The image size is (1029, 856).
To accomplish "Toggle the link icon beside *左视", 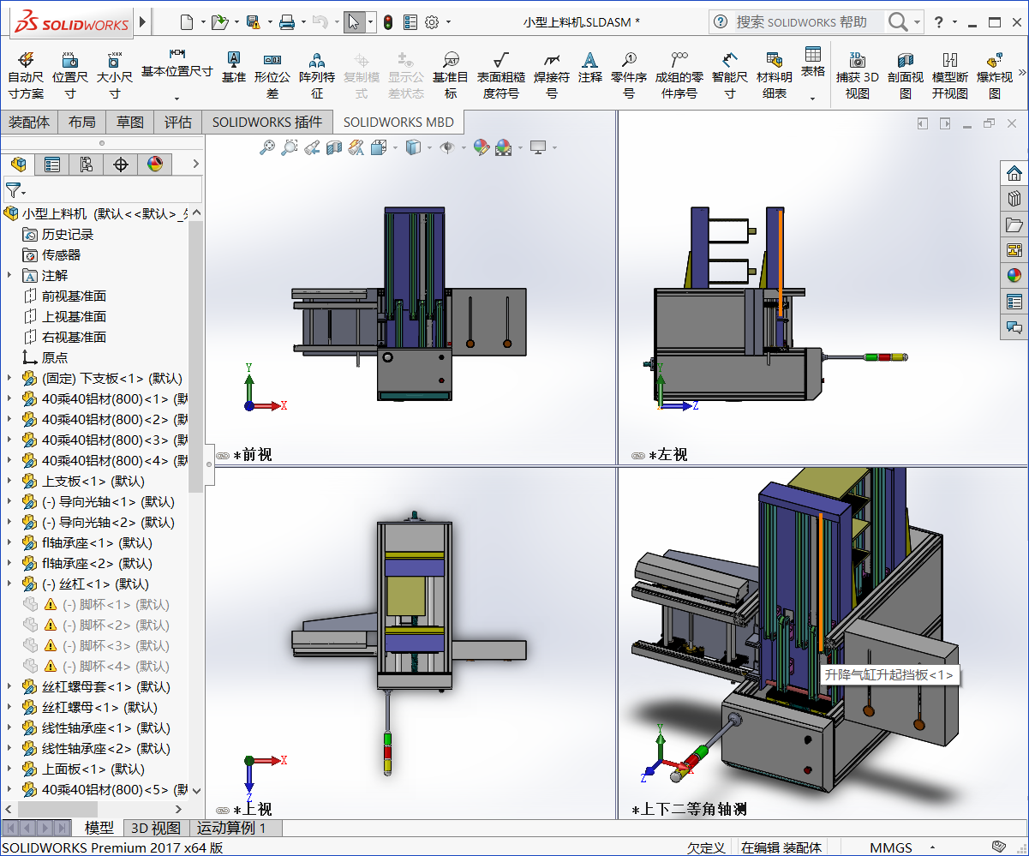I will click(638, 456).
